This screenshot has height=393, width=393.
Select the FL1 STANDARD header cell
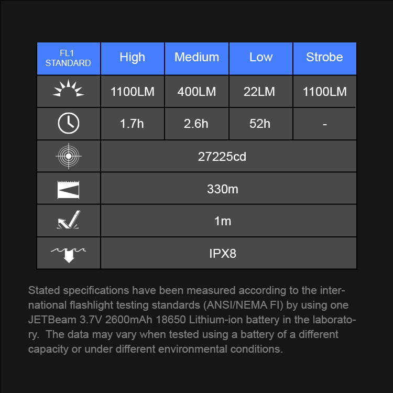point(68,58)
